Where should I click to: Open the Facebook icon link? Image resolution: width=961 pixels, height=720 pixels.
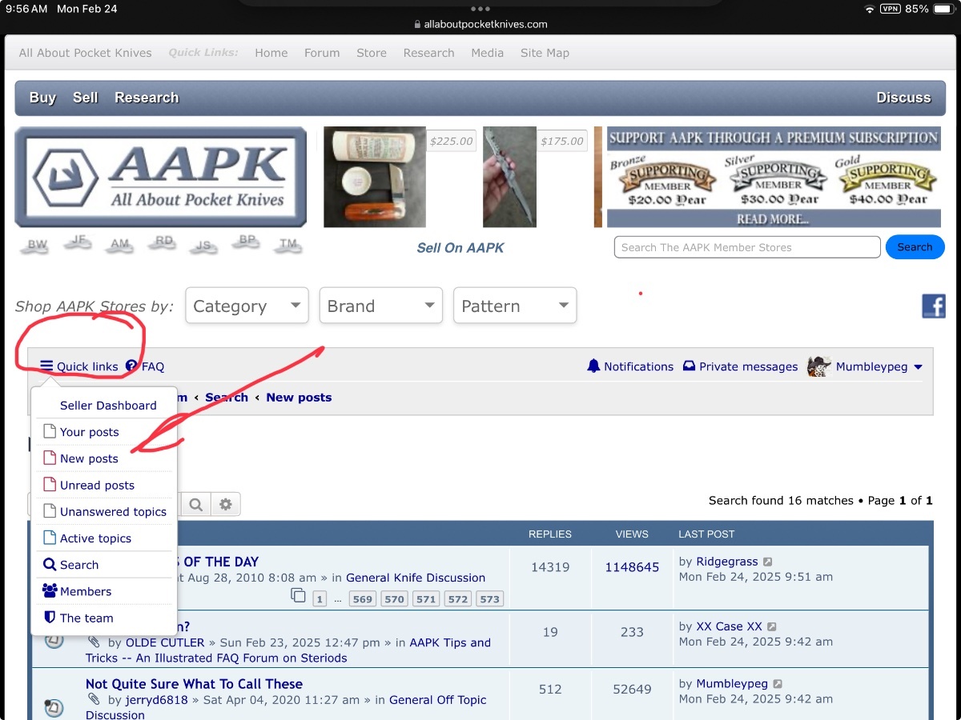tap(934, 306)
